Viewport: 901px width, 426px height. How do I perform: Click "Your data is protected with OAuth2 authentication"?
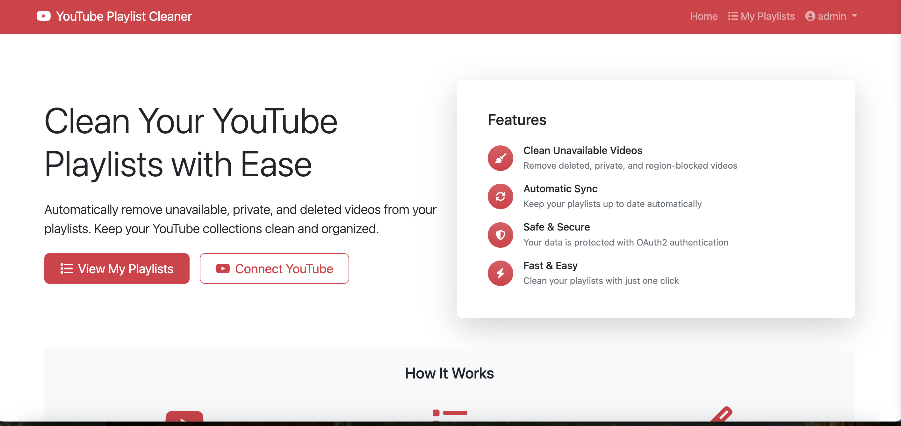pyautogui.click(x=625, y=242)
